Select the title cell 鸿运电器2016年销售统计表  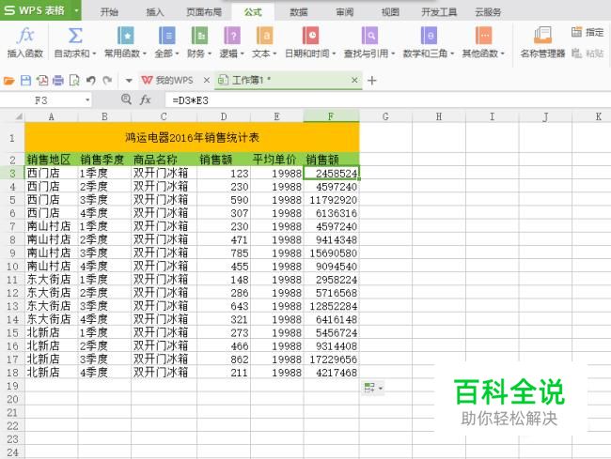click(192, 137)
